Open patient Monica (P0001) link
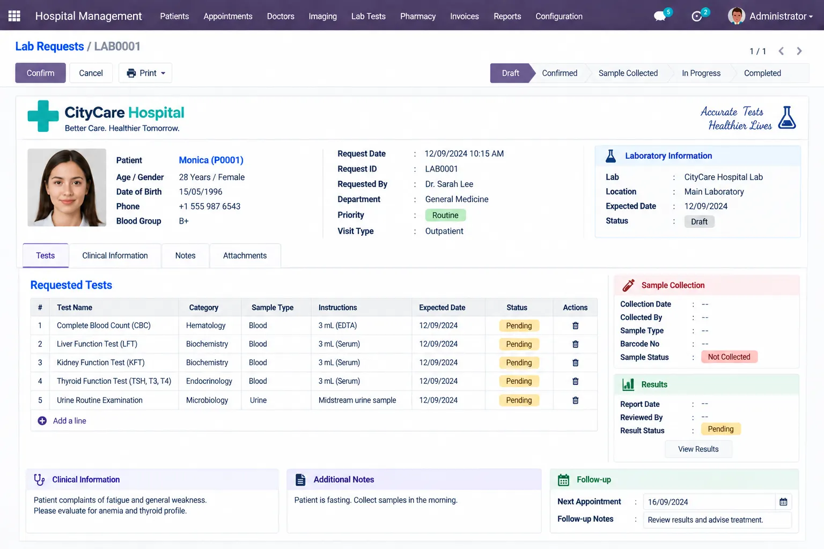This screenshot has height=549, width=824. coord(211,160)
